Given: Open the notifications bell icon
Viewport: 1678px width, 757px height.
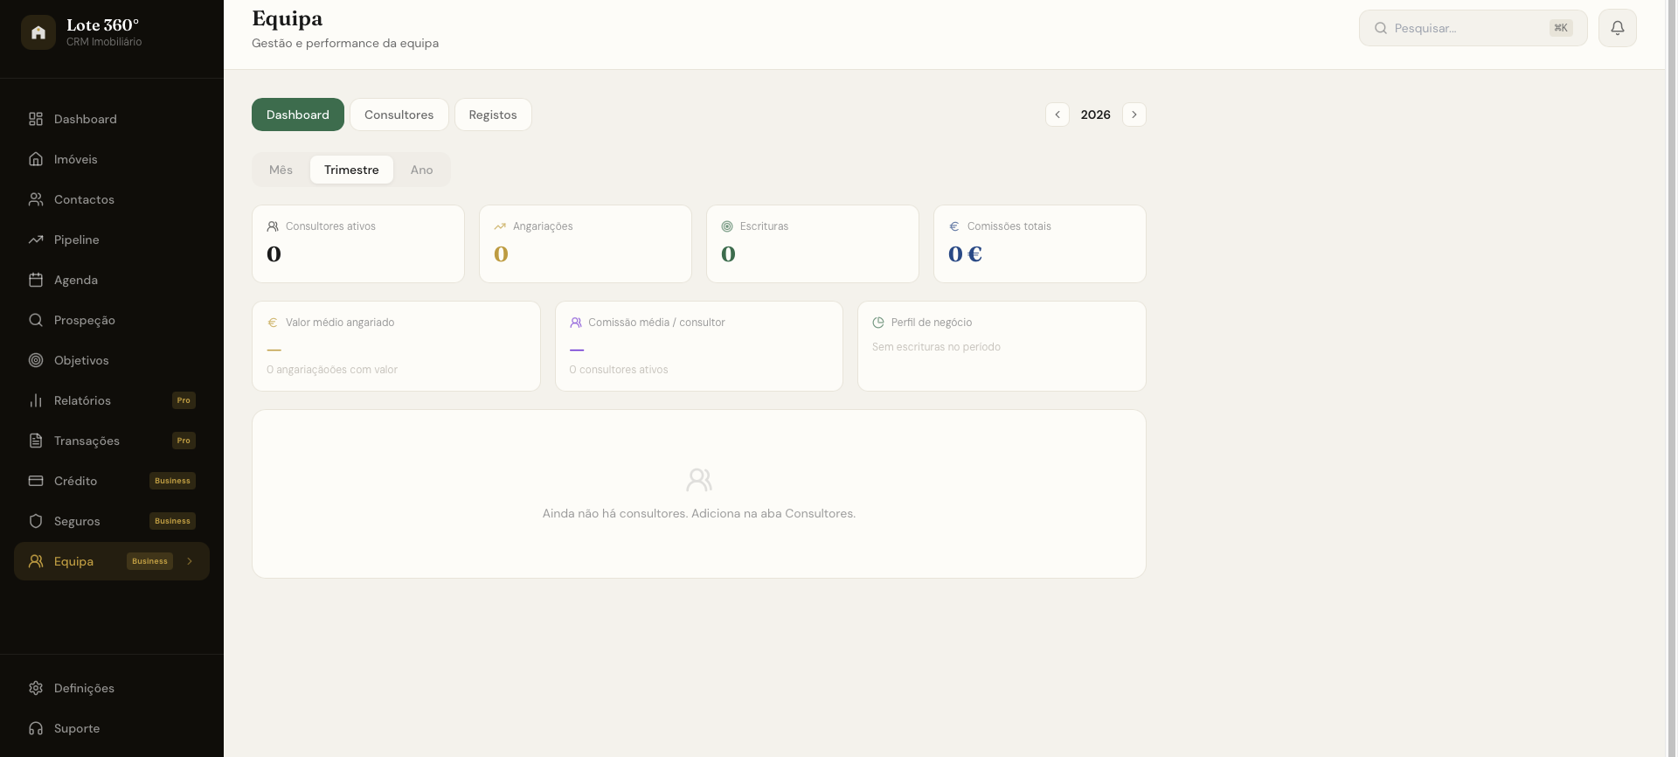Looking at the screenshot, I should point(1617,28).
